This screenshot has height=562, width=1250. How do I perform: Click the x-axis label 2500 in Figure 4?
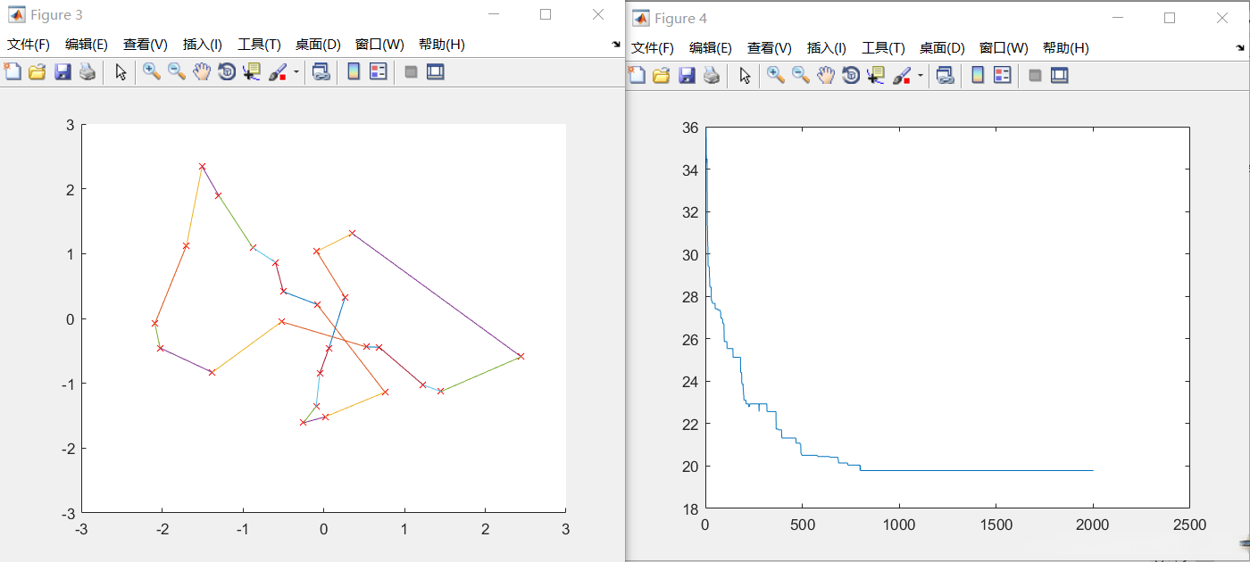coord(1188,525)
